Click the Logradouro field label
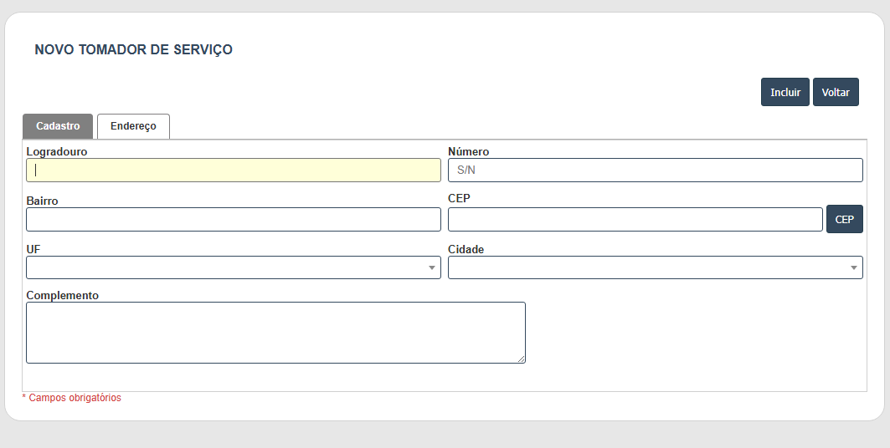 click(57, 152)
